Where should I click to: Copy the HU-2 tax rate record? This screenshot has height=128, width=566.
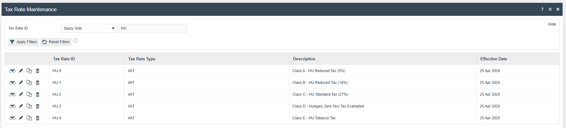pyautogui.click(x=29, y=94)
